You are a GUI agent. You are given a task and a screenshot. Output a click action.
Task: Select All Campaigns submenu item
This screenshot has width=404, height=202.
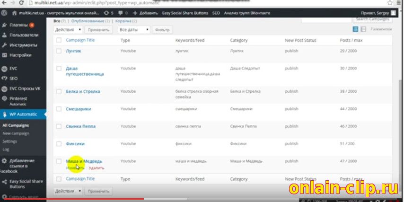tap(16, 125)
